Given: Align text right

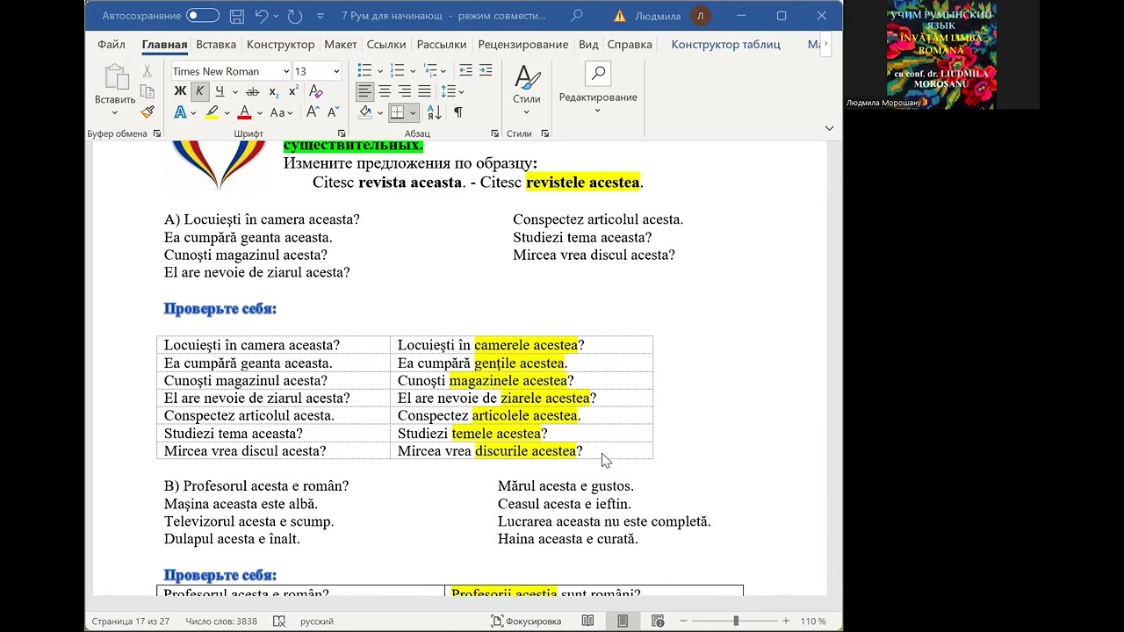Looking at the screenshot, I should tap(405, 91).
